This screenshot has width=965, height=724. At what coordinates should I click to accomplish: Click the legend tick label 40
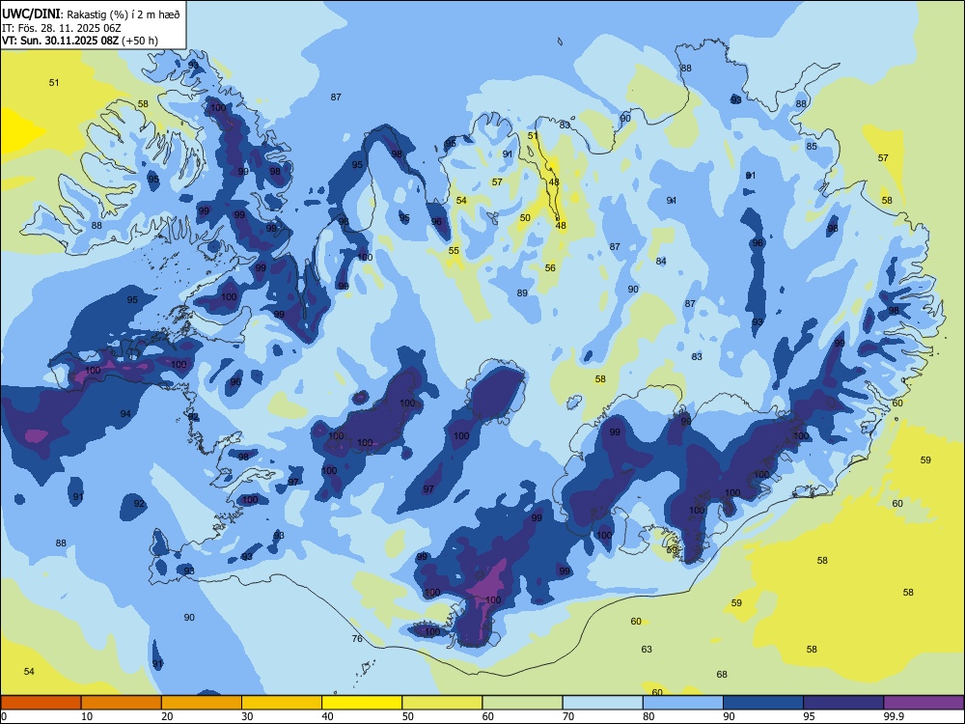pyautogui.click(x=327, y=716)
